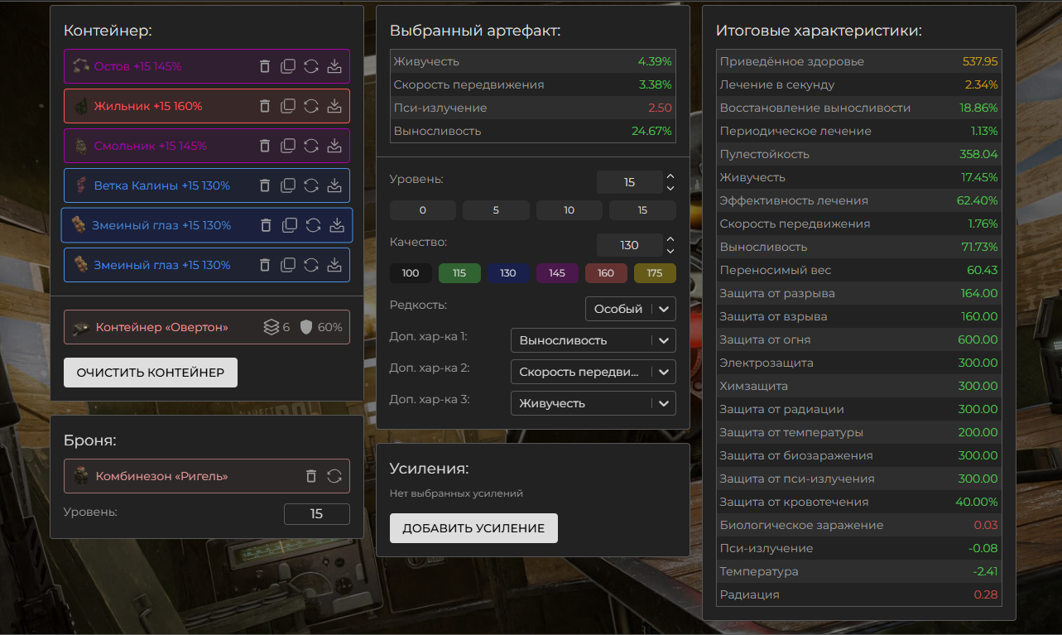Download icon on Жильник +15 160% row
Viewport: 1062px width, 635px height.
click(334, 106)
